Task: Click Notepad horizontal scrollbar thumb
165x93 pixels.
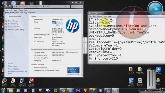Action: tap(101, 62)
